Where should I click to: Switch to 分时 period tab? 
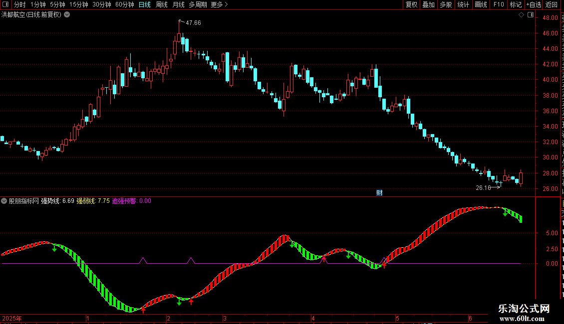click(20, 4)
